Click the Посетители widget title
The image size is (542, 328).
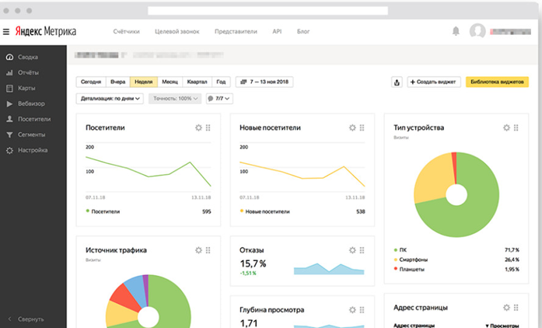105,128
